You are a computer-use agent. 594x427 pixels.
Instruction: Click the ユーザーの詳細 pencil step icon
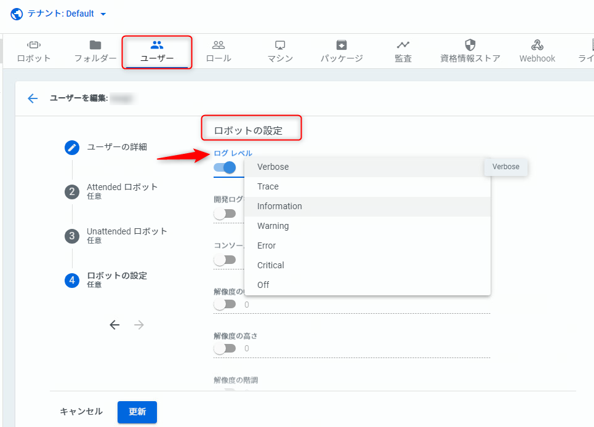(x=72, y=148)
